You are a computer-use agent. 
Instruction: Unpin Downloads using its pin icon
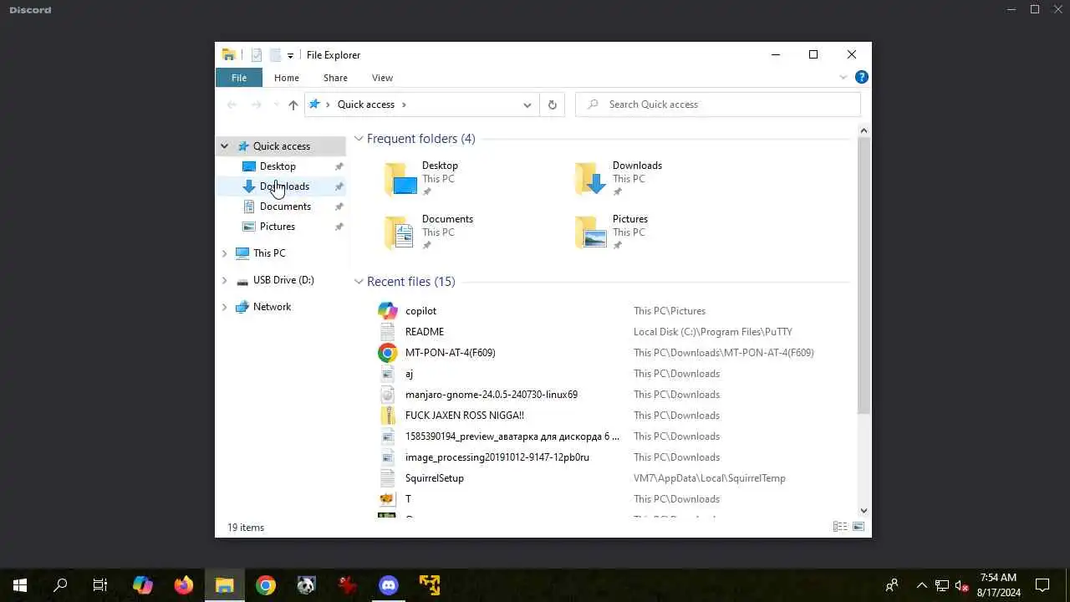click(339, 186)
